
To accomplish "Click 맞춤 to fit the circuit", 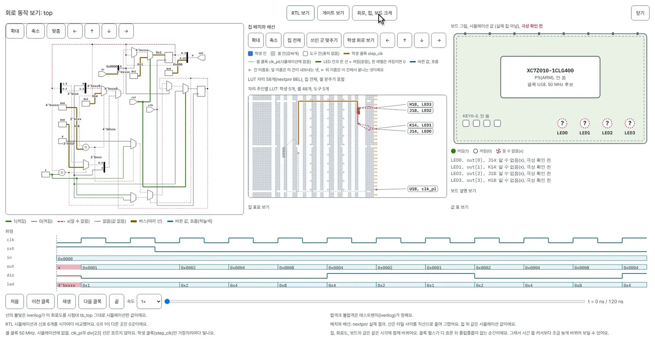I will (56, 31).
